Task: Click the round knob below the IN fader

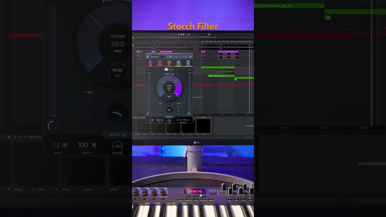Action: click(149, 114)
